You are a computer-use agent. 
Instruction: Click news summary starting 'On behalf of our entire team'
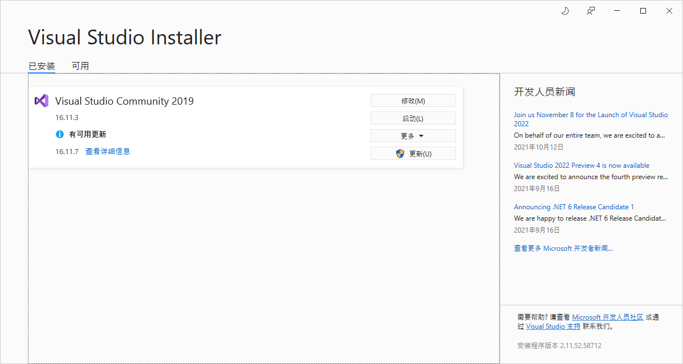coord(590,135)
